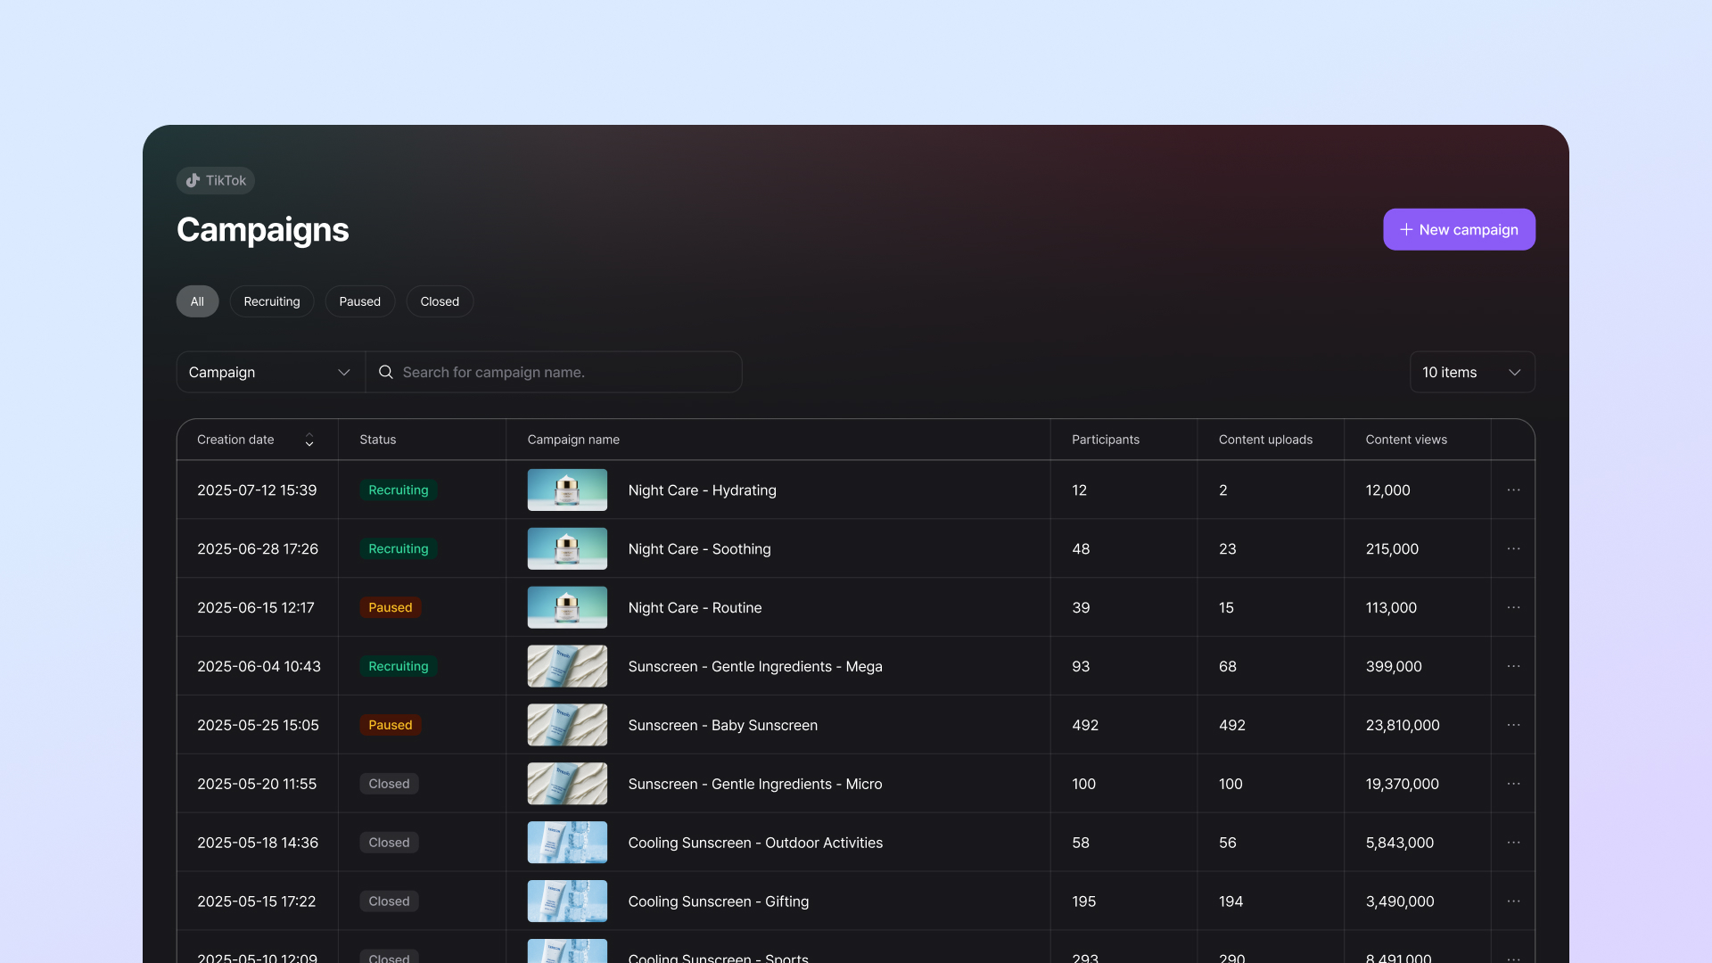Viewport: 1712px width, 963px height.
Task: Click the Content views column header
Action: (x=1406, y=440)
